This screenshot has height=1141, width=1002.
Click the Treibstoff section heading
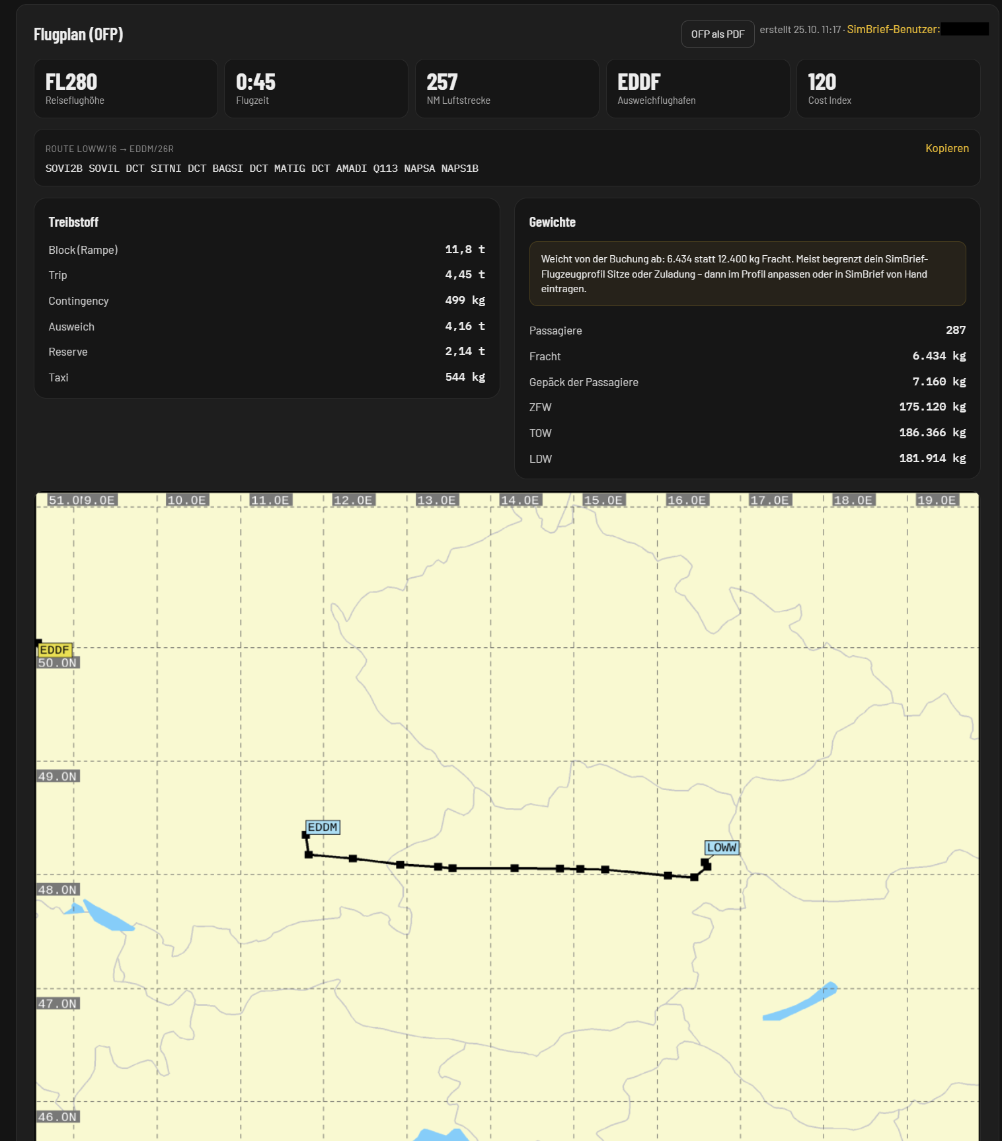point(73,222)
